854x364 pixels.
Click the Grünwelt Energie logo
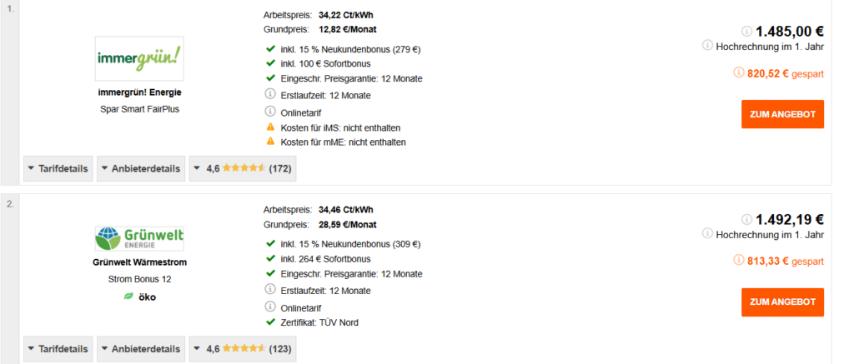(139, 238)
